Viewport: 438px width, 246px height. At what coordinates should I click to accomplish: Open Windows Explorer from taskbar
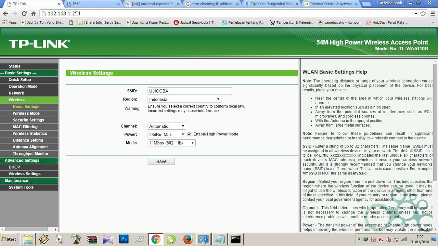28,239
